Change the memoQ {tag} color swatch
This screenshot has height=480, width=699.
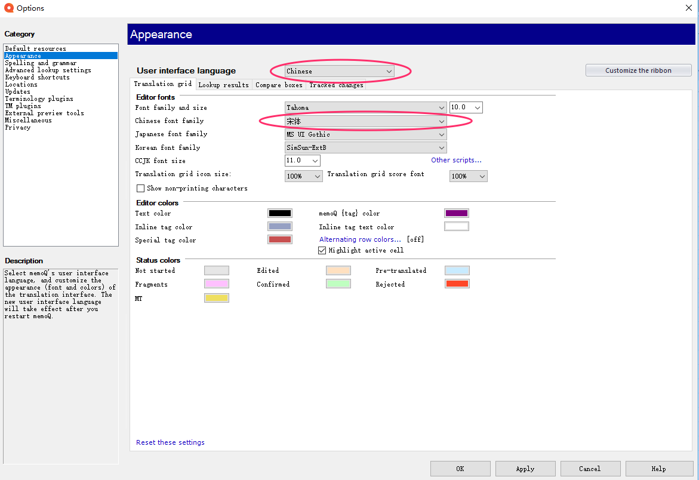457,213
